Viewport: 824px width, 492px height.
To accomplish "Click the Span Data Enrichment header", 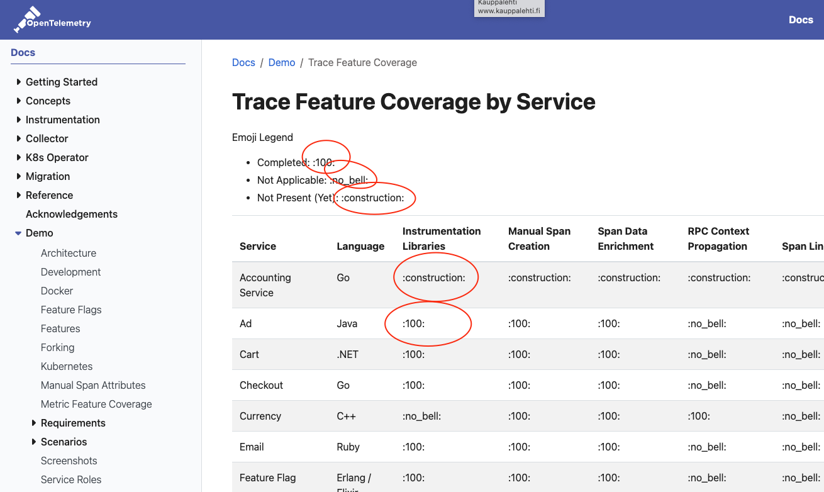I will coord(626,238).
